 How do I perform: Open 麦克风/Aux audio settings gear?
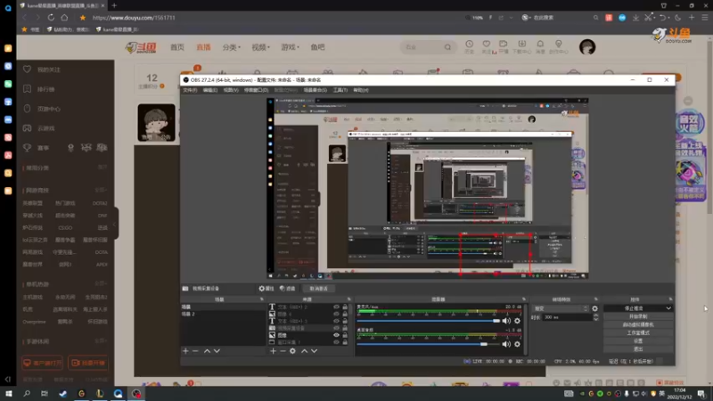pos(517,321)
